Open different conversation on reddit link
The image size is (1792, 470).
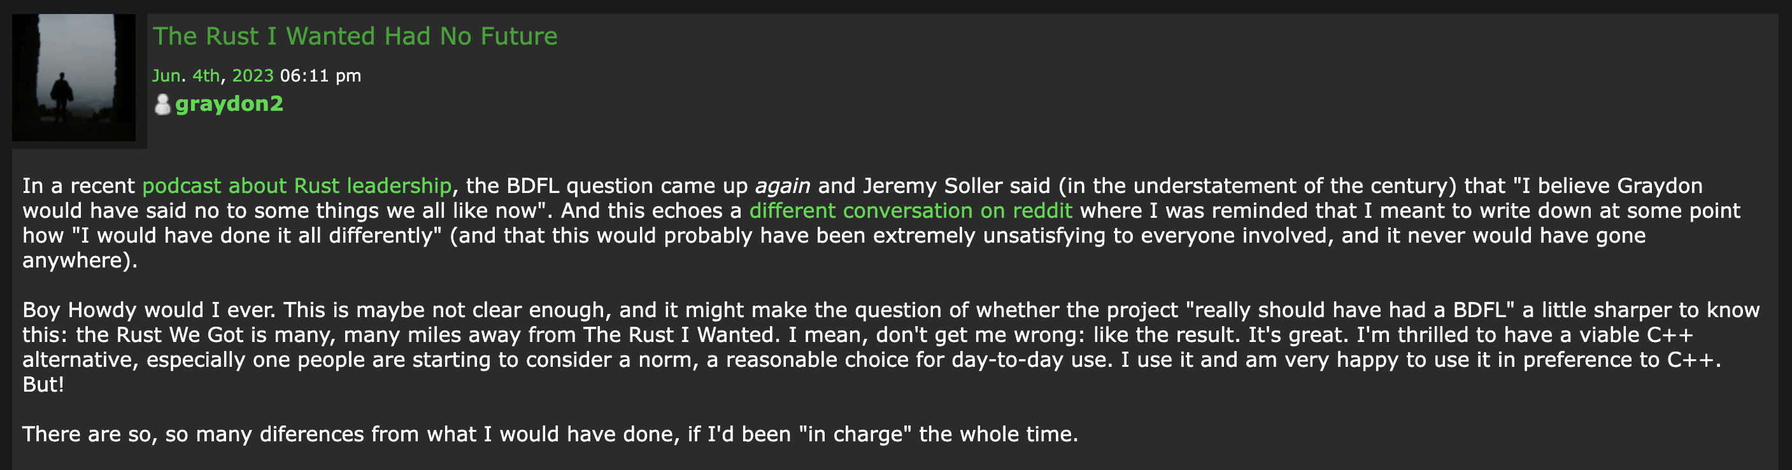coord(911,211)
